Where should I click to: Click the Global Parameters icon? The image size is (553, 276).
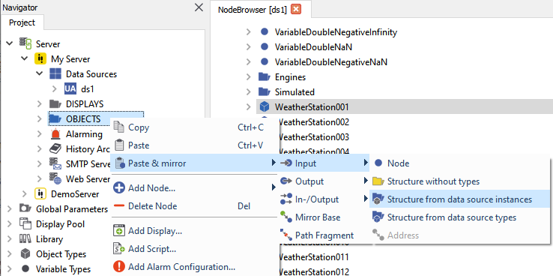tap(25, 208)
